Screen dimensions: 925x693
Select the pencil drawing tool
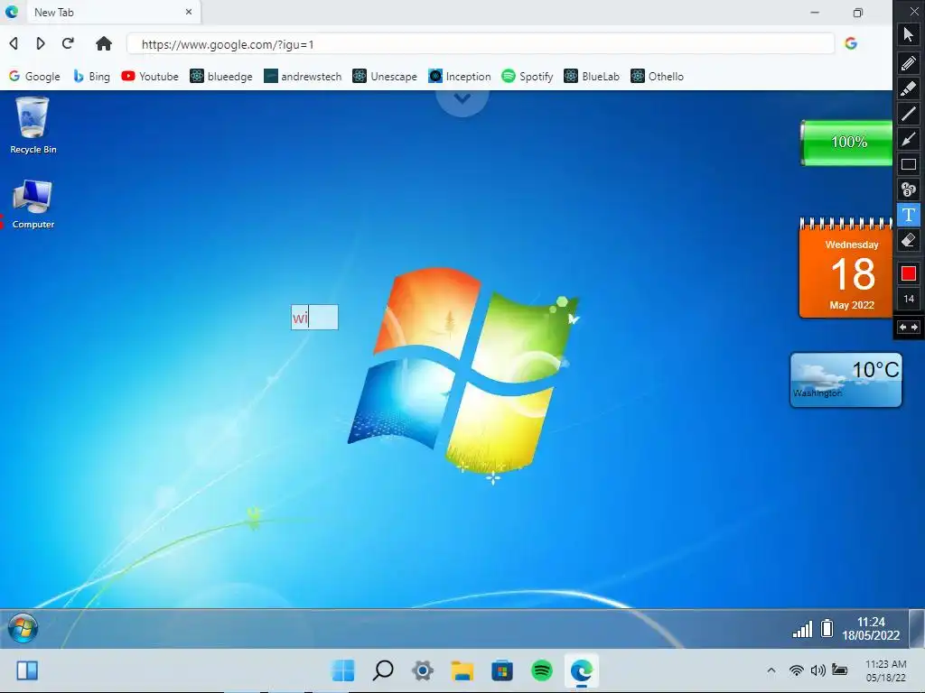pyautogui.click(x=909, y=62)
